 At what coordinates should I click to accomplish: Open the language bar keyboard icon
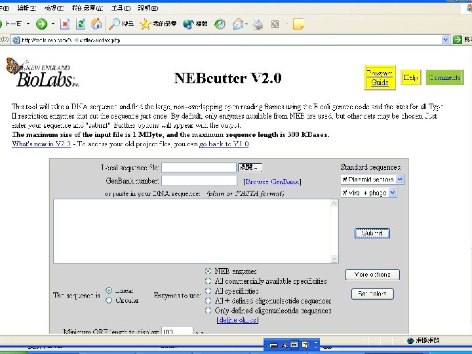pos(273,345)
